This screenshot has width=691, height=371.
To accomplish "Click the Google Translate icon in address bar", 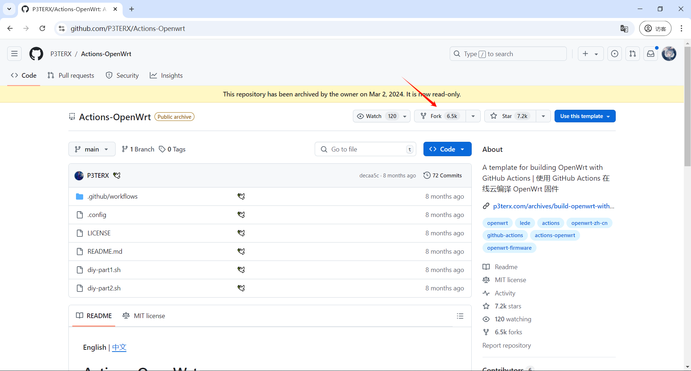I will tap(624, 29).
